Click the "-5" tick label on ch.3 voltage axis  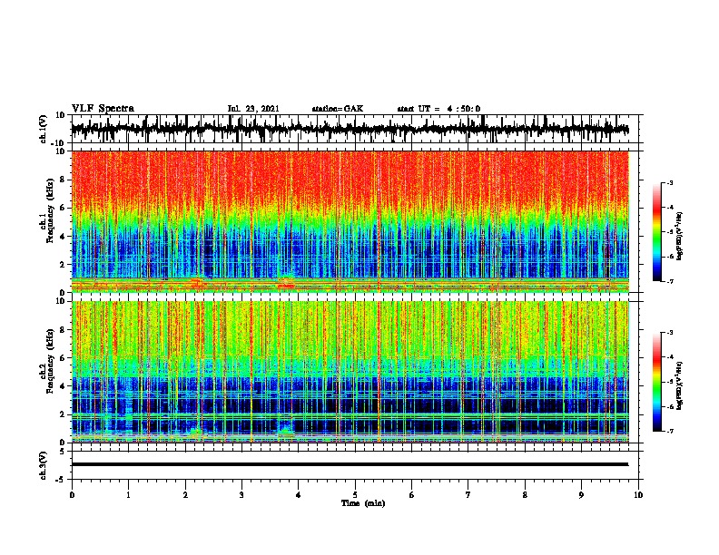60,480
